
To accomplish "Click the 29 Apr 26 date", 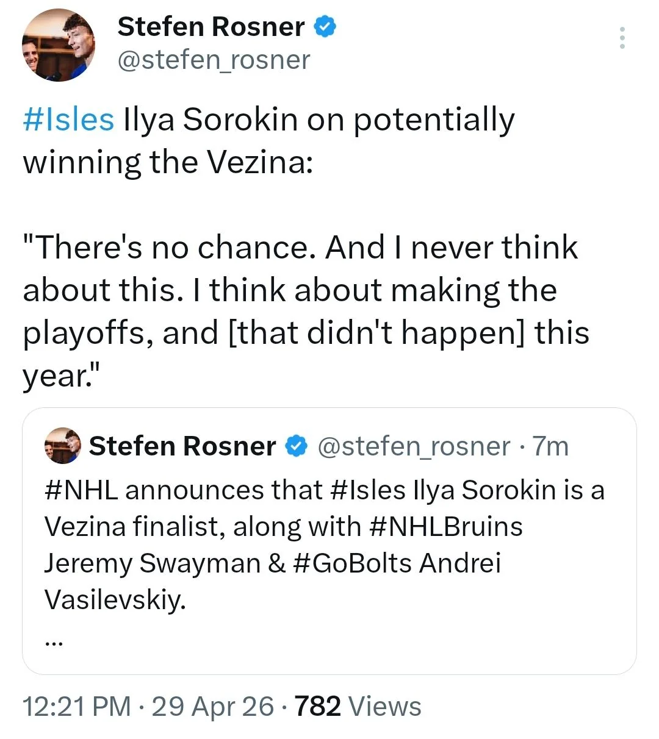I will [212, 706].
